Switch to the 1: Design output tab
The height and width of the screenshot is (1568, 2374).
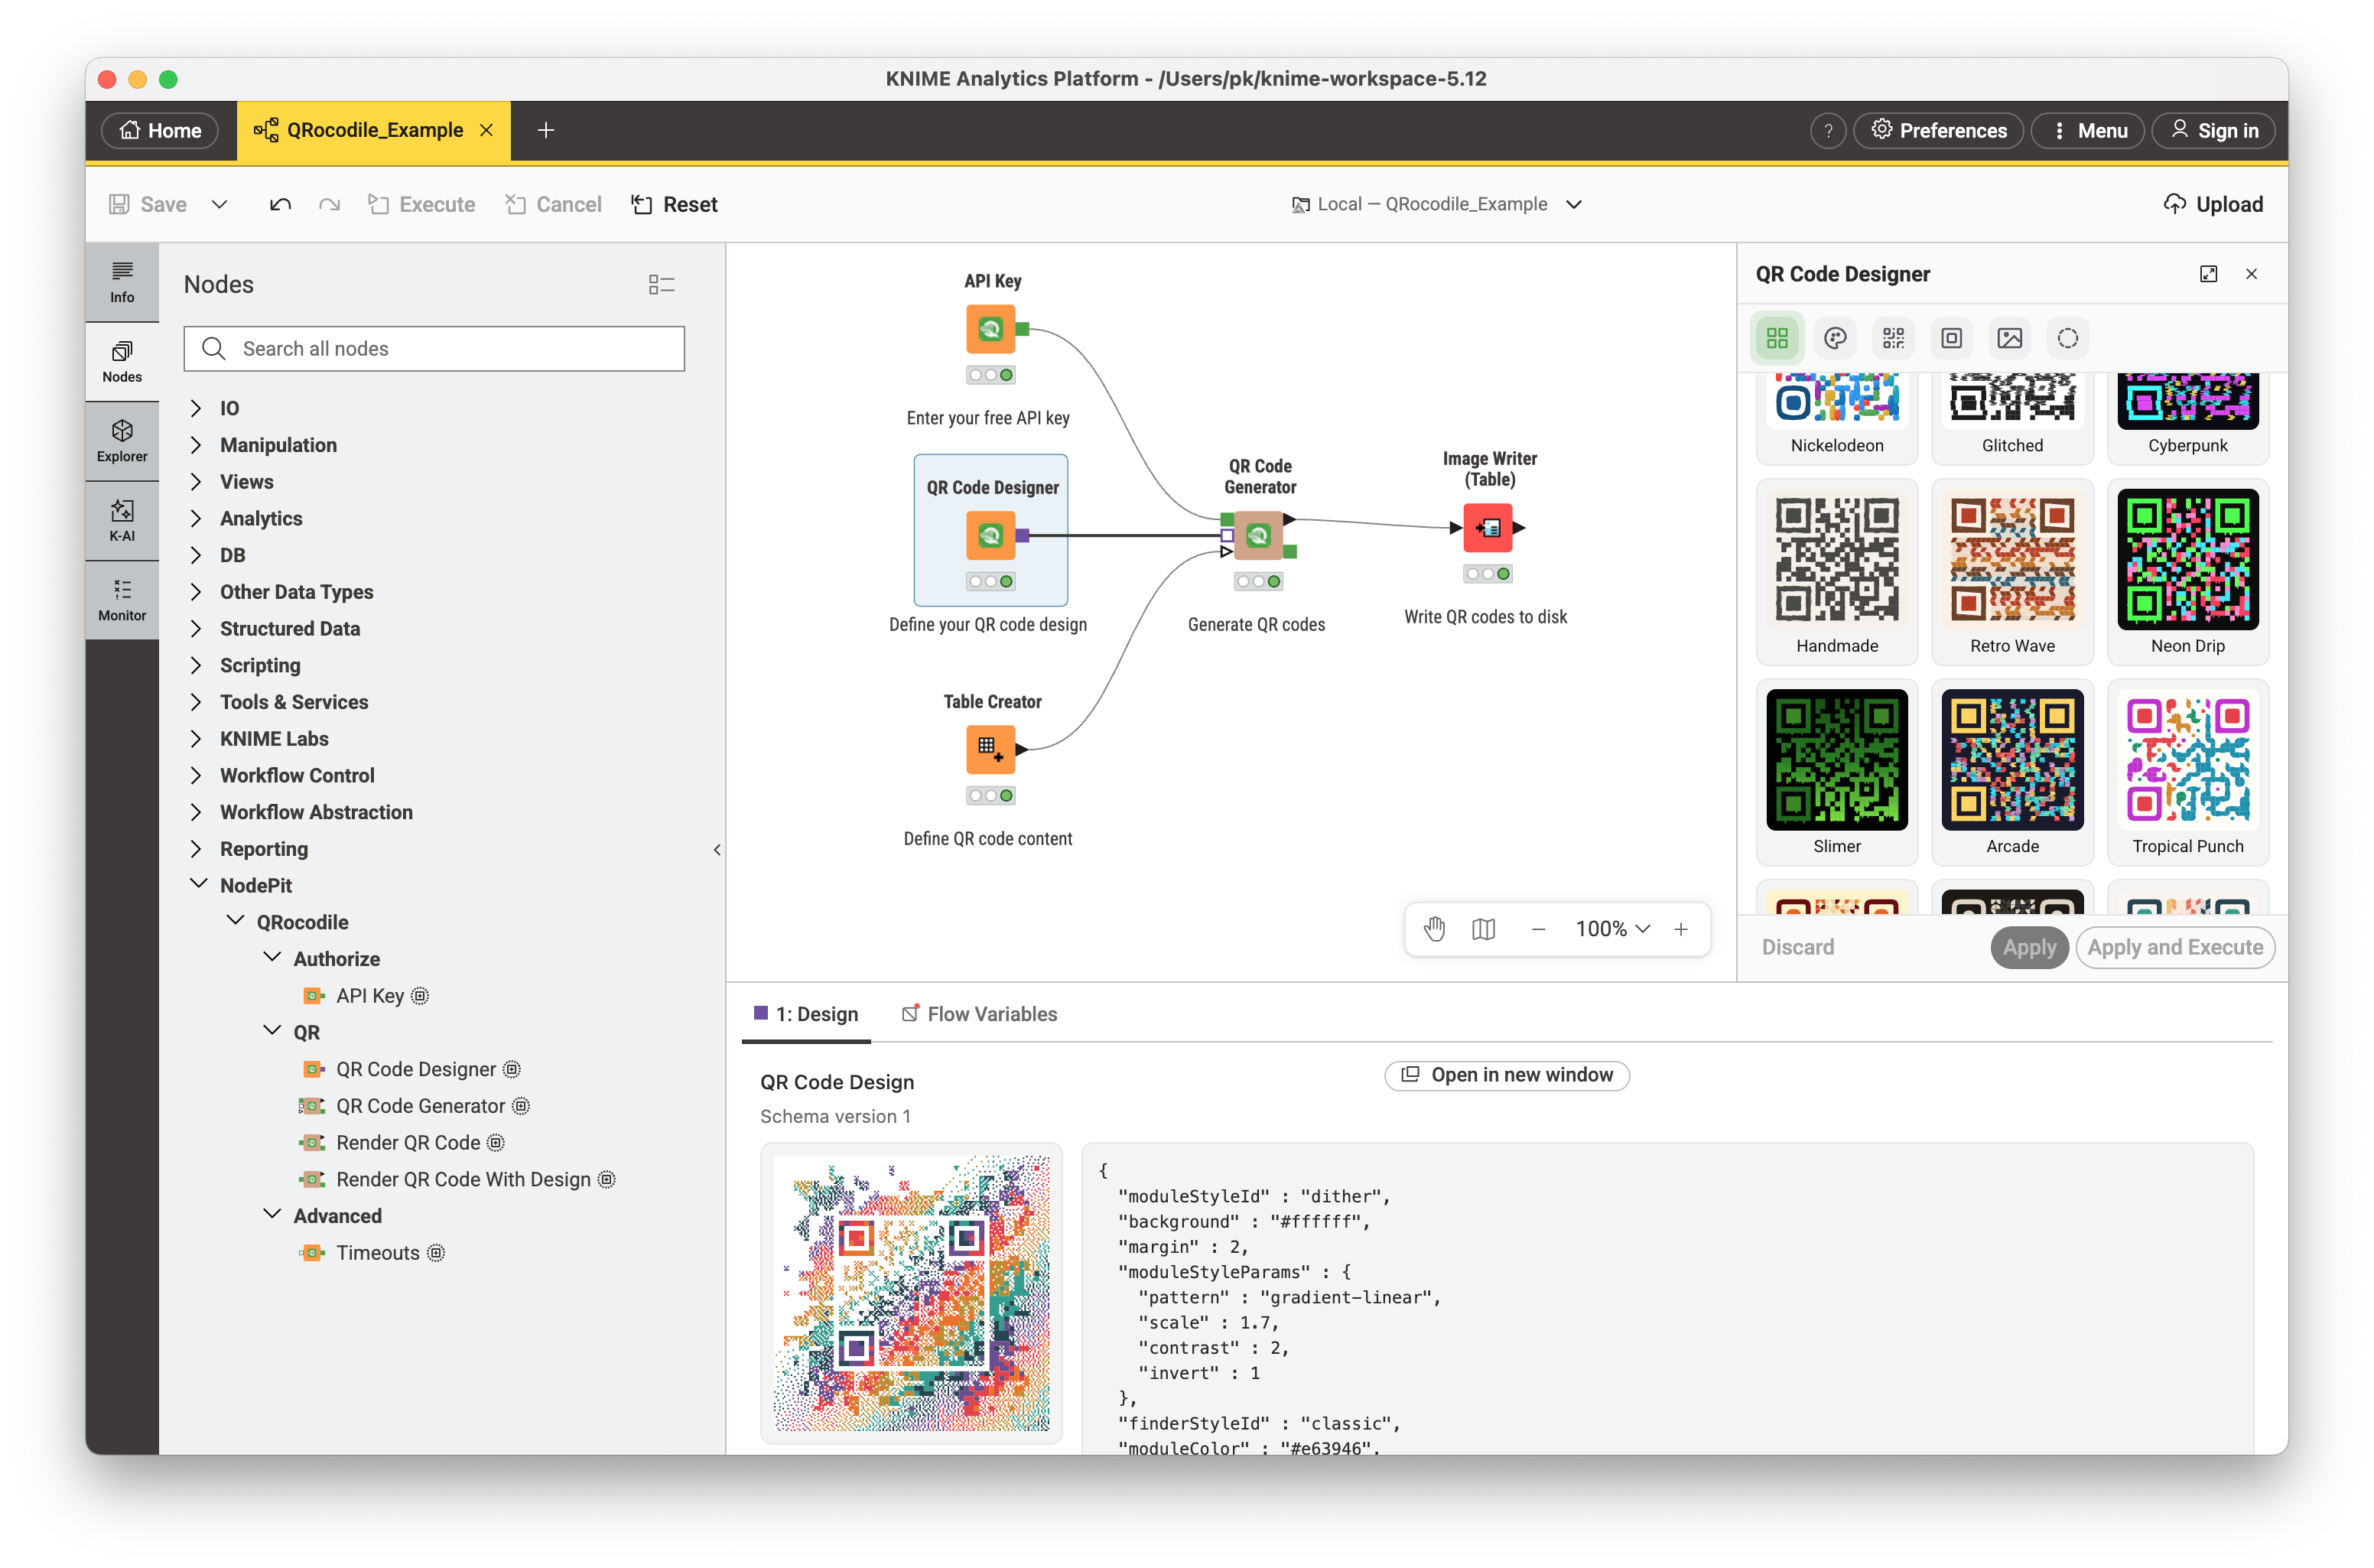point(807,1015)
